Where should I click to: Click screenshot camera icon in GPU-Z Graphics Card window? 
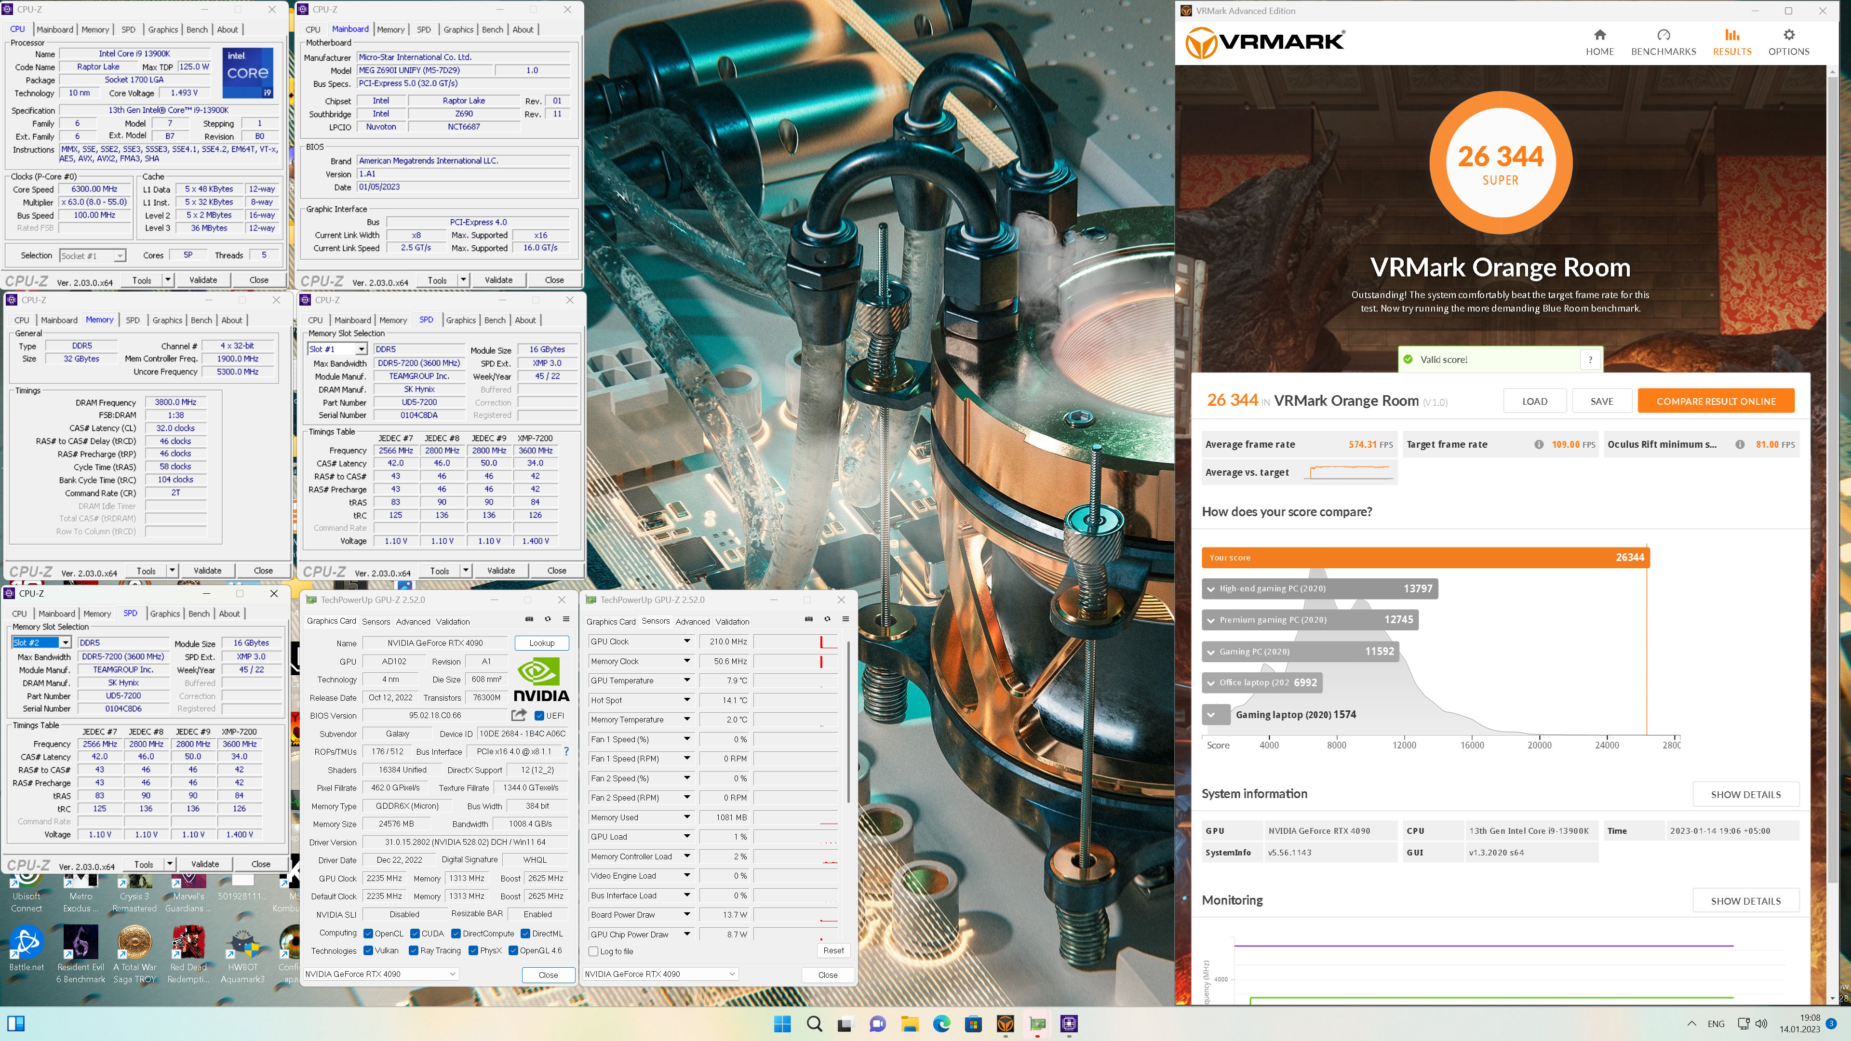click(529, 618)
